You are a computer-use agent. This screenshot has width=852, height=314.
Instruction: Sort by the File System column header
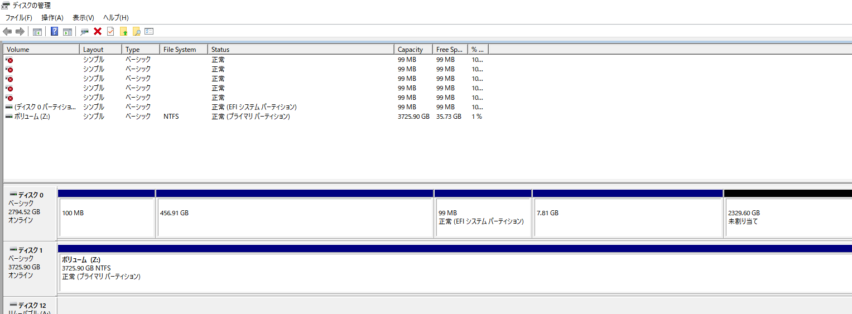180,50
